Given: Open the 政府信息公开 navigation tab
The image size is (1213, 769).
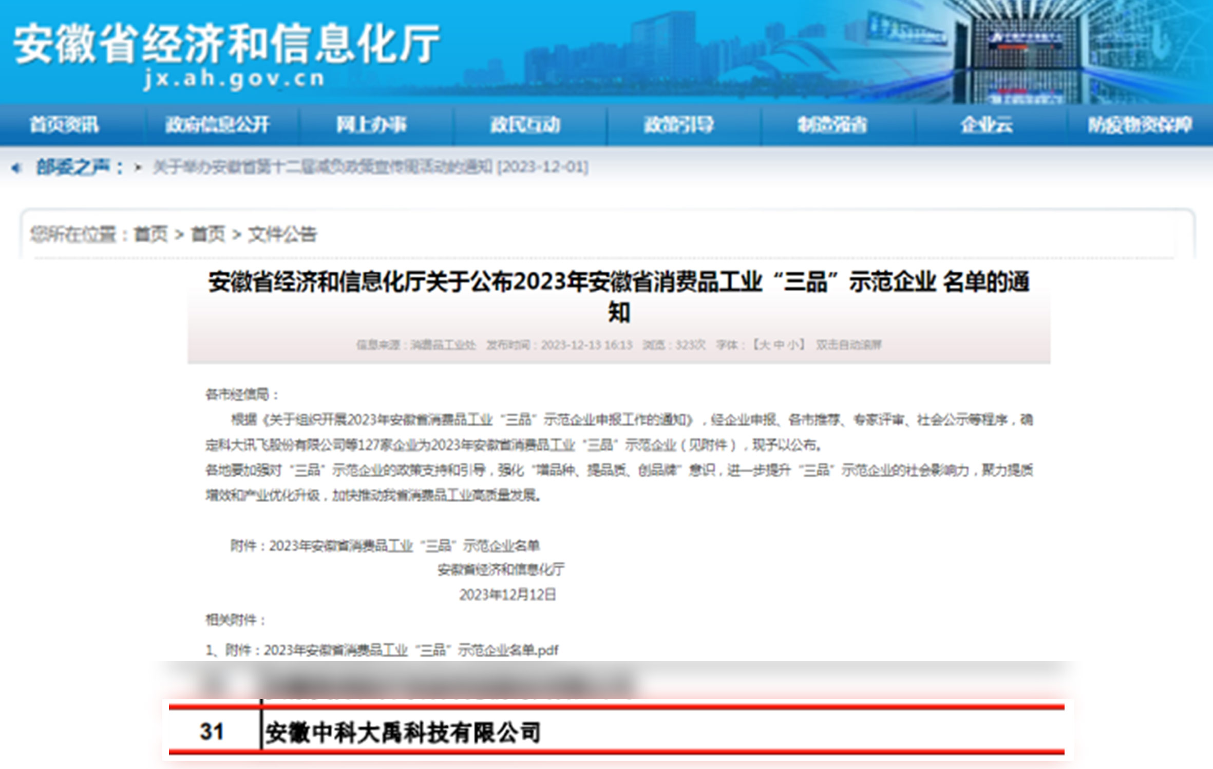Looking at the screenshot, I should (218, 124).
